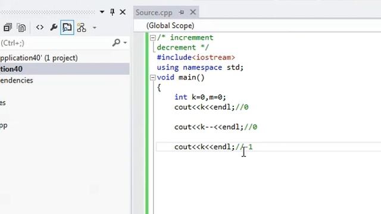Viewport: 381px width, 214px height.
Task: Select the highlighted project node ending in tion40
Action: [64, 69]
